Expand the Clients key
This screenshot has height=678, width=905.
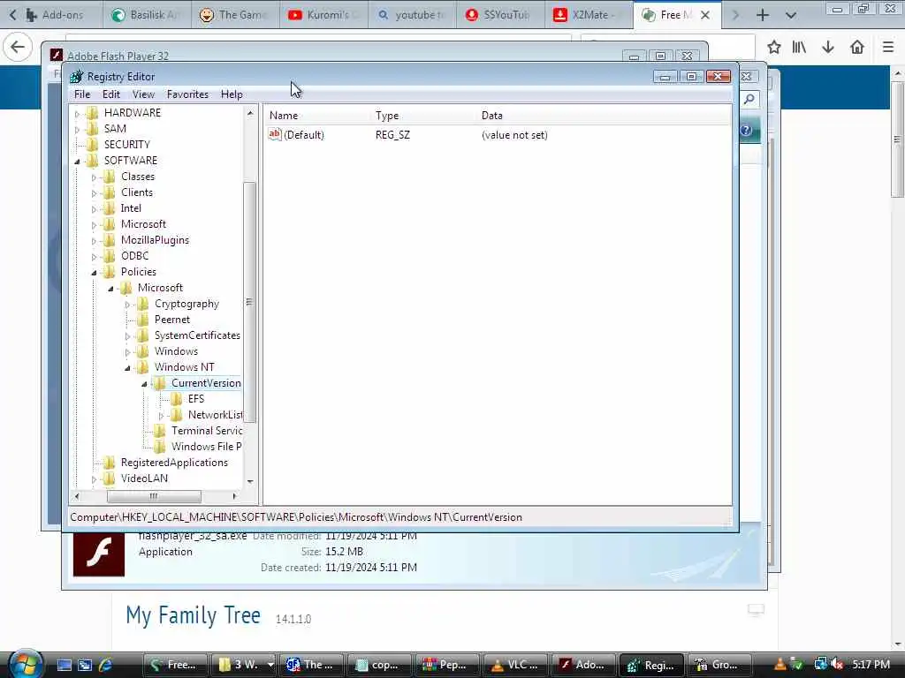click(94, 193)
